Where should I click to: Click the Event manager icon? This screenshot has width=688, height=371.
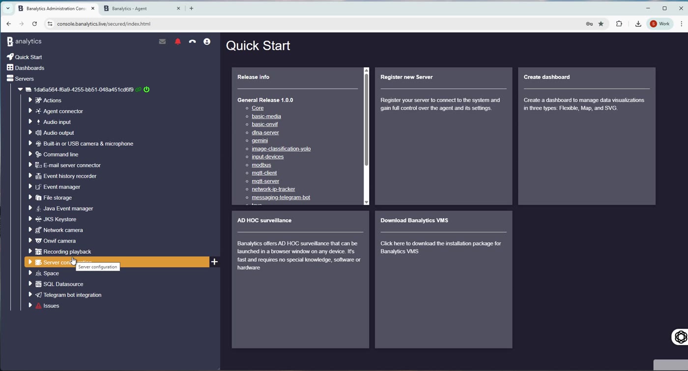click(x=38, y=187)
